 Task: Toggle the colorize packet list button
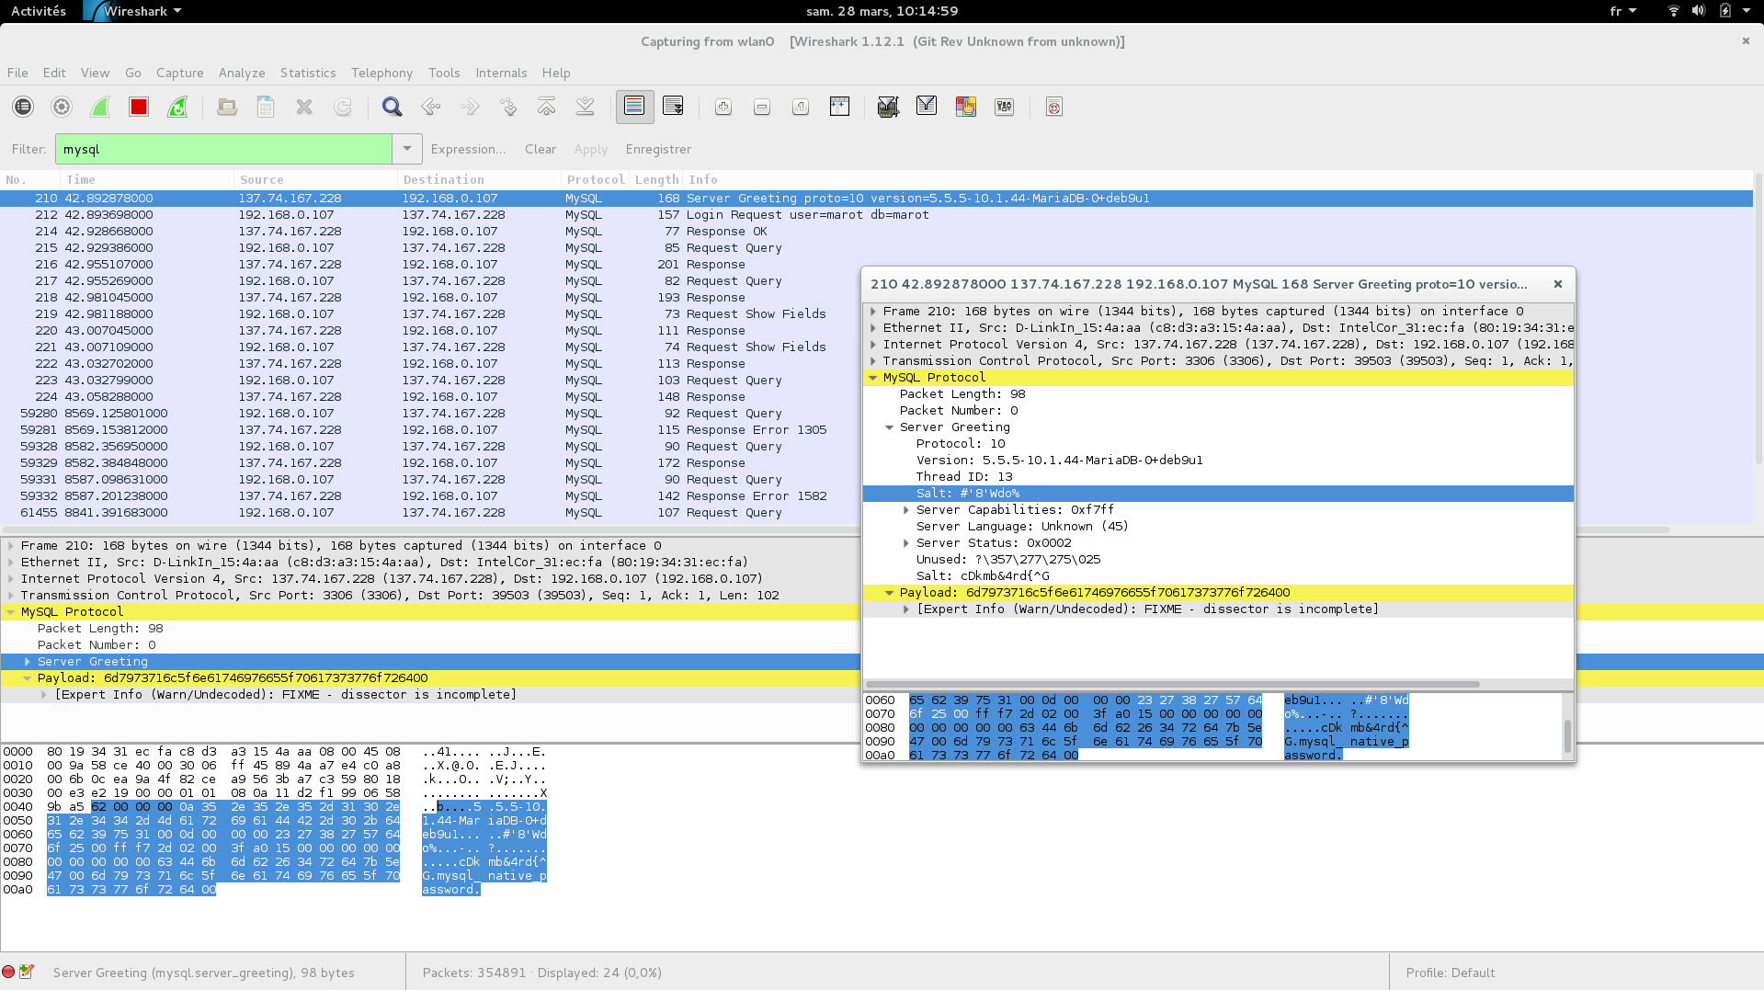pyautogui.click(x=634, y=108)
